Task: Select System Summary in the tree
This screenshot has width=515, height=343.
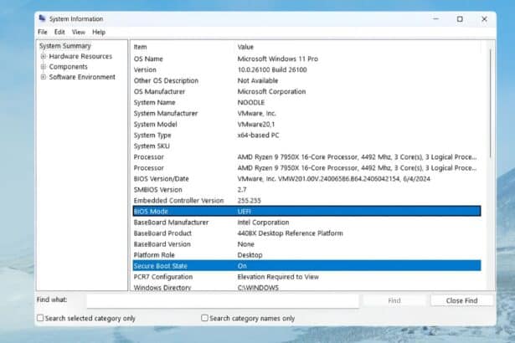Action: (65, 46)
